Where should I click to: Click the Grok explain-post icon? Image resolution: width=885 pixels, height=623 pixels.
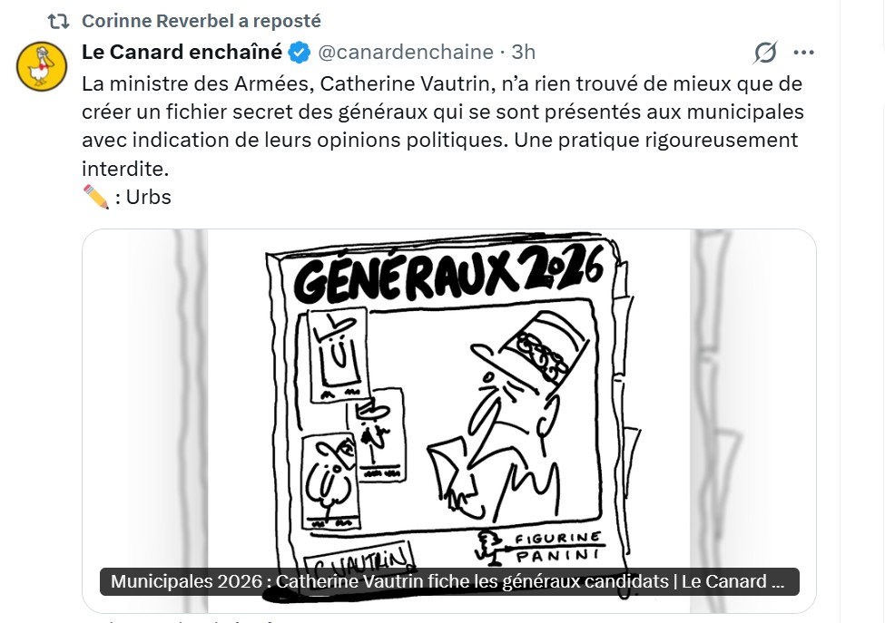coord(765,53)
